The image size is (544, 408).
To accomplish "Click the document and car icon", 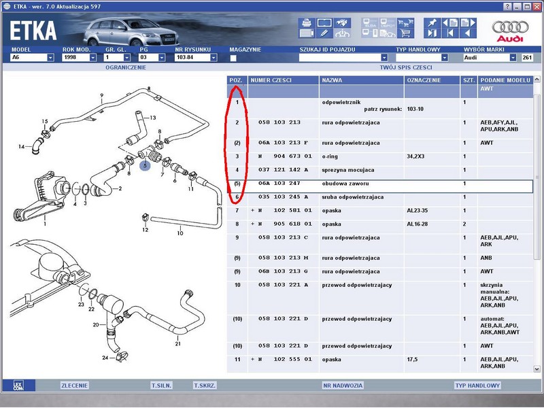I will point(388,33).
